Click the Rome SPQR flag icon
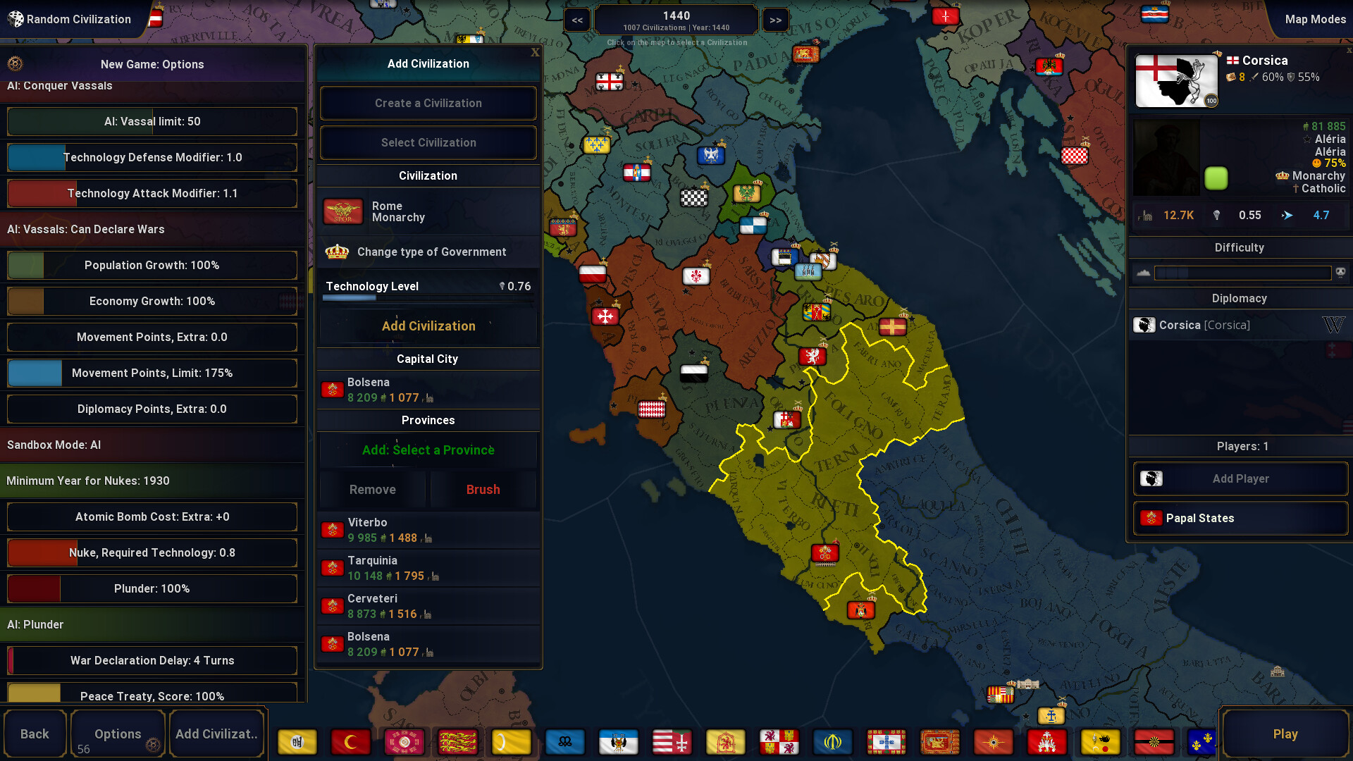Viewport: 1353px width, 761px height. 342,211
